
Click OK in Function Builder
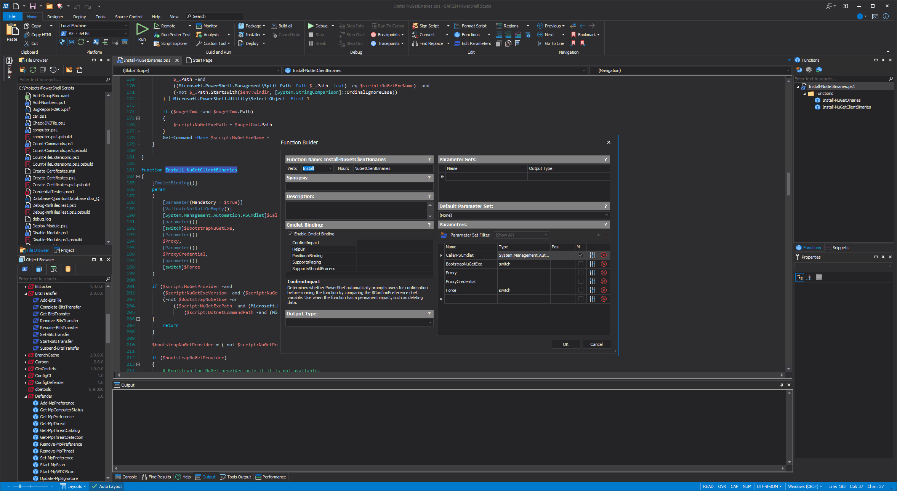(565, 344)
